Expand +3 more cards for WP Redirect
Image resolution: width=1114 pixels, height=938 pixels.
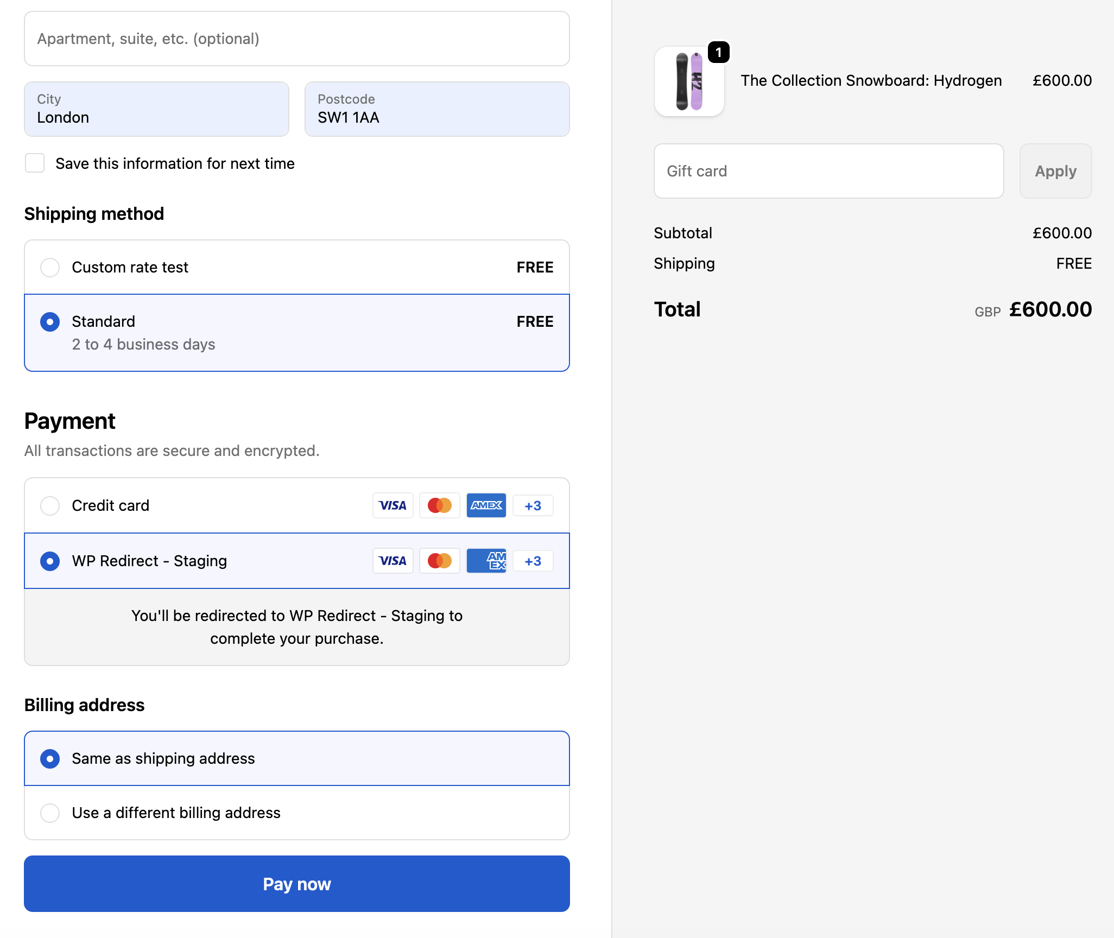click(x=533, y=561)
